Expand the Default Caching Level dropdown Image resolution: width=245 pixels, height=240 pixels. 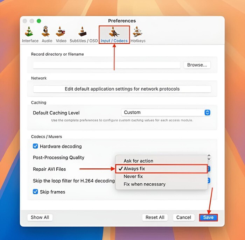(166, 113)
